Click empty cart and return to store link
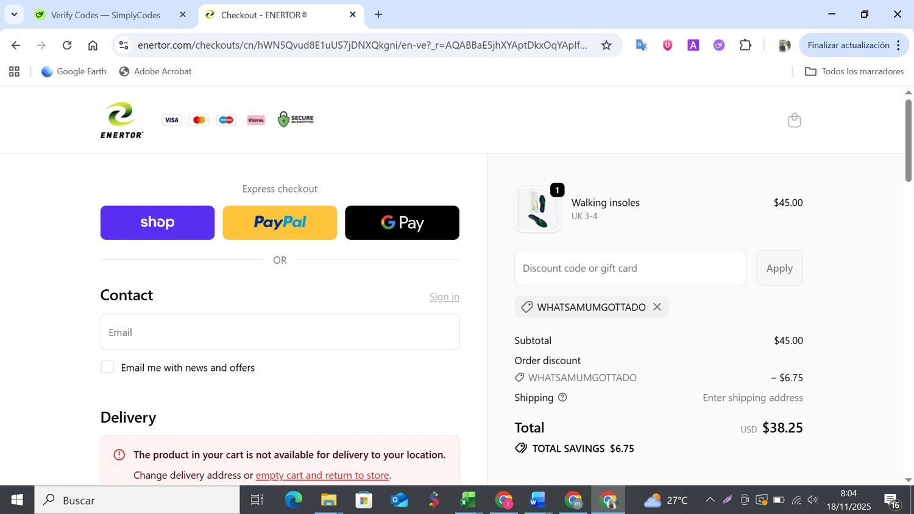This screenshot has height=514, width=914. pyautogui.click(x=322, y=475)
